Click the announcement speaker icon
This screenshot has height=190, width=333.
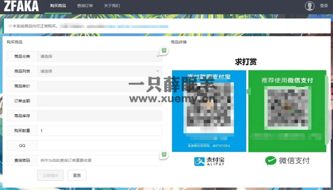point(10,26)
